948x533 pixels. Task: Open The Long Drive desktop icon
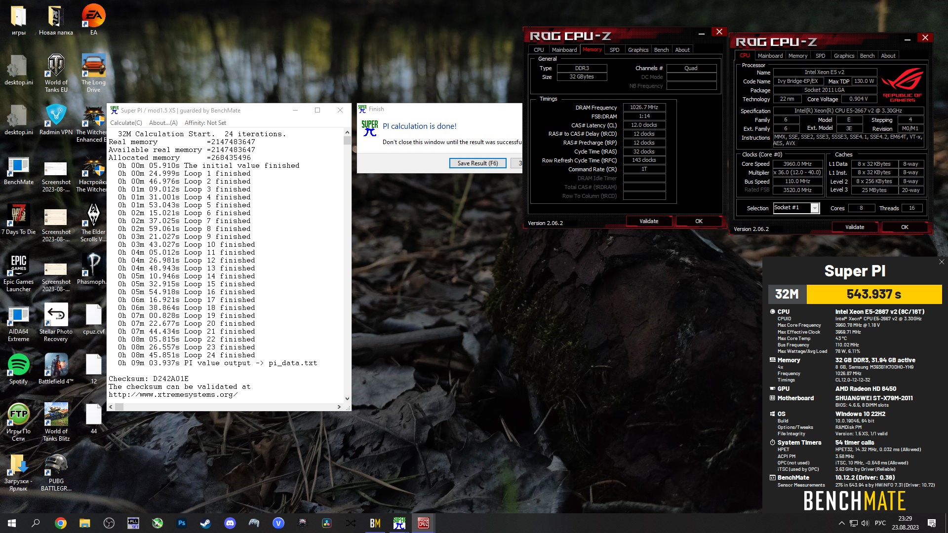(x=93, y=73)
